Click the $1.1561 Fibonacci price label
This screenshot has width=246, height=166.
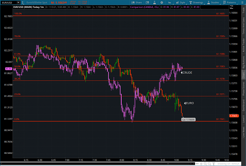coord(220,119)
